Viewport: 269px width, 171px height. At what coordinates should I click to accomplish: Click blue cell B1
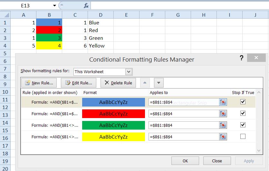coord(49,22)
